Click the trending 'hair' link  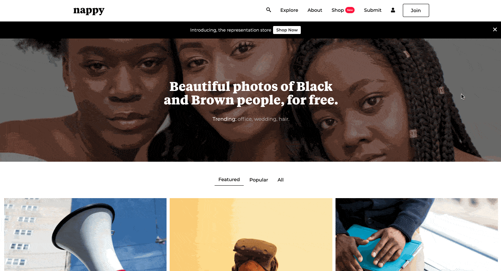pos(283,119)
